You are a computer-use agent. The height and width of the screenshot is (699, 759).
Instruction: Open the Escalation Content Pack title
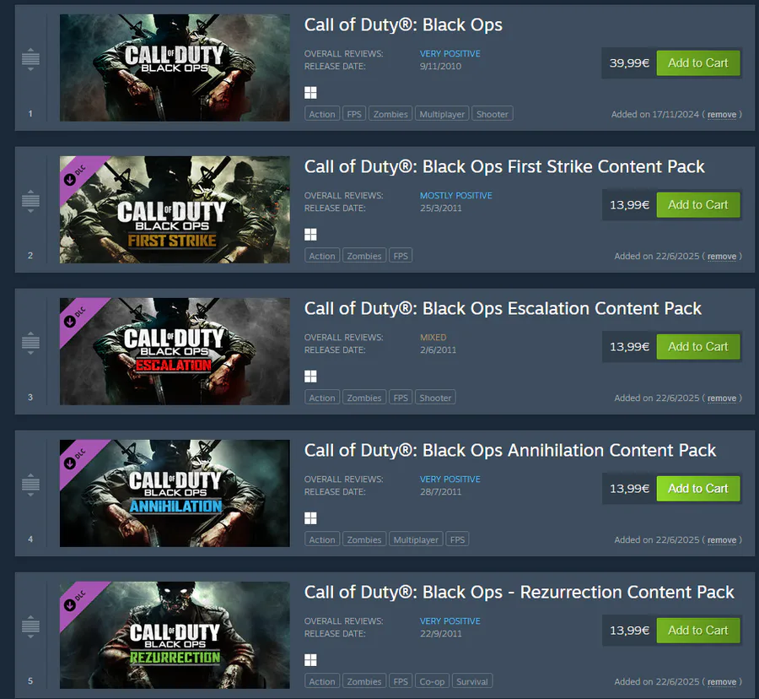pos(503,309)
